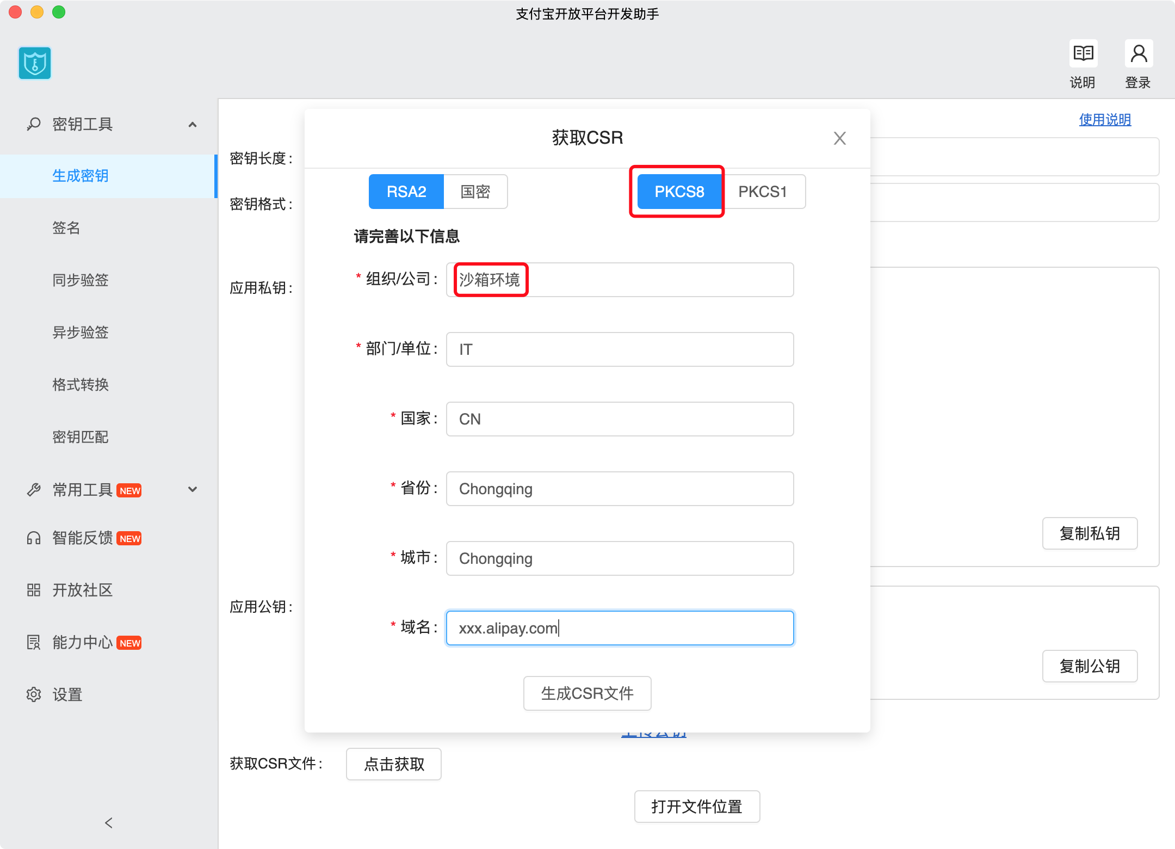The height and width of the screenshot is (849, 1175).
Task: Click the 登录 label text
Action: coord(1138,83)
